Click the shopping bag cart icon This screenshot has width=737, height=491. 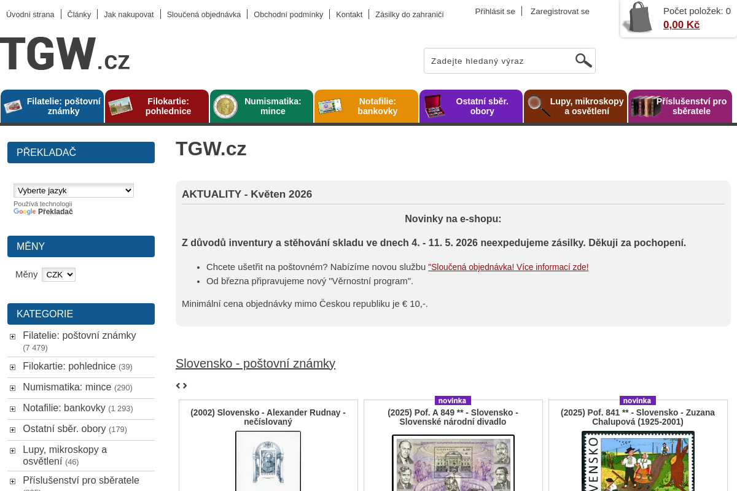(x=638, y=17)
